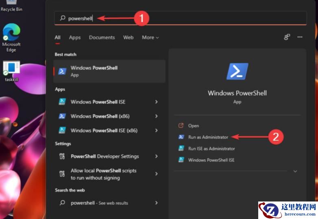318x219 pixels.
Task: Select Windows PowerShell ISE (x86) result
Action: pyautogui.click(x=109, y=130)
